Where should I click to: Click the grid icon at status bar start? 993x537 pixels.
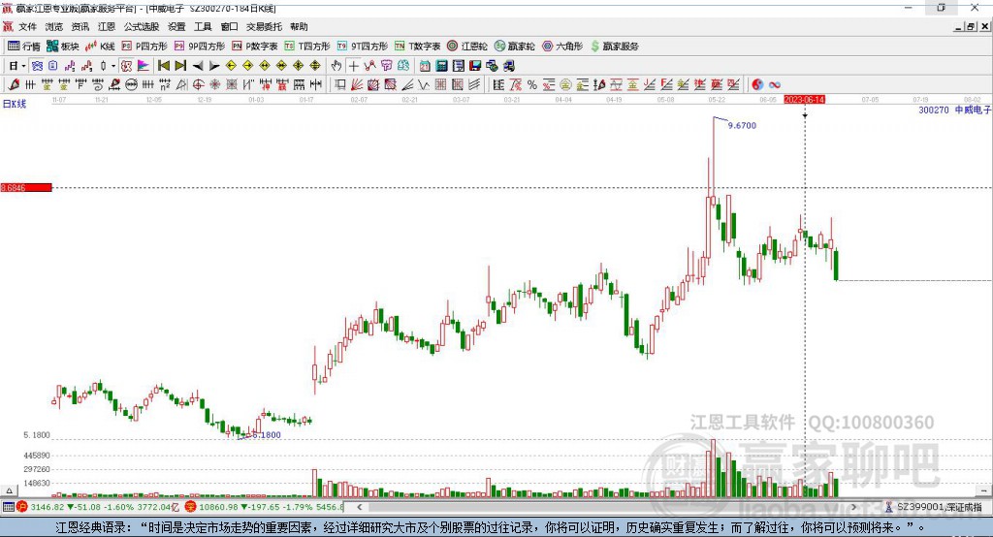(x=8, y=507)
